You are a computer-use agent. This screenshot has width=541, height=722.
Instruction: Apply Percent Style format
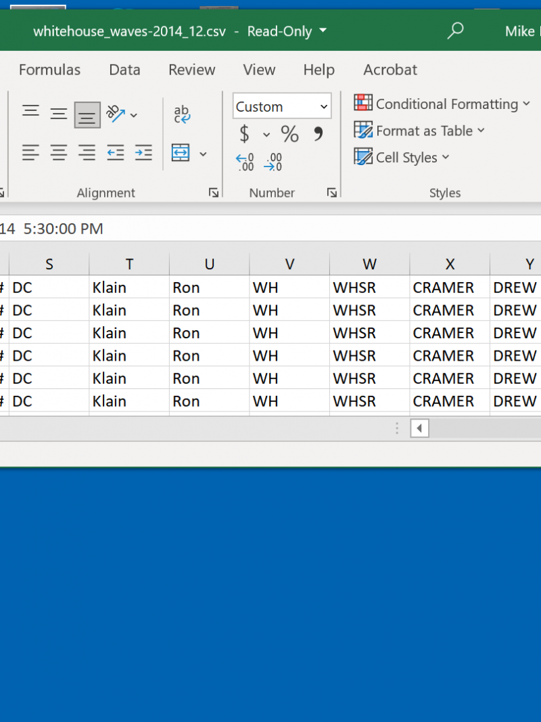pyautogui.click(x=289, y=134)
